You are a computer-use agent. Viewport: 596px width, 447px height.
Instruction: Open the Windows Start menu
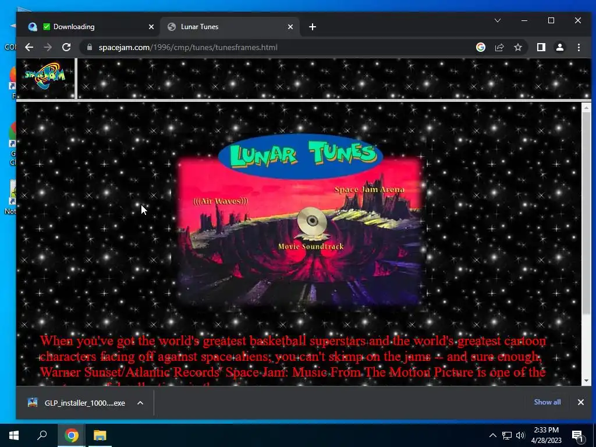pos(14,435)
